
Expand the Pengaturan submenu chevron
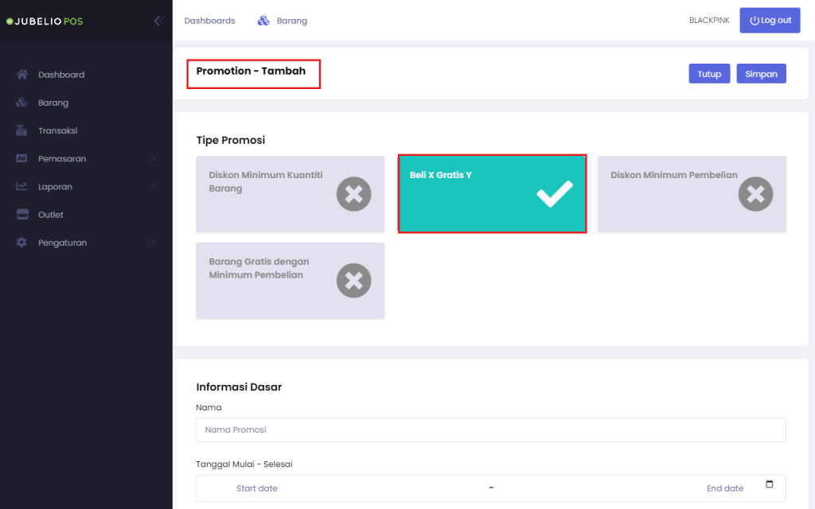click(154, 243)
